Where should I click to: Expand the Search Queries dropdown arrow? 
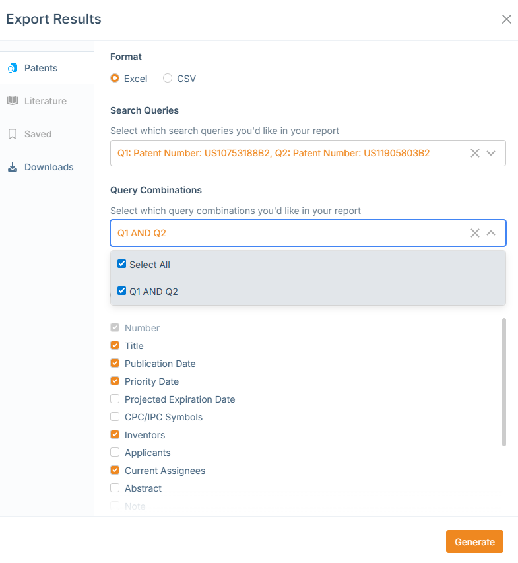tap(491, 153)
